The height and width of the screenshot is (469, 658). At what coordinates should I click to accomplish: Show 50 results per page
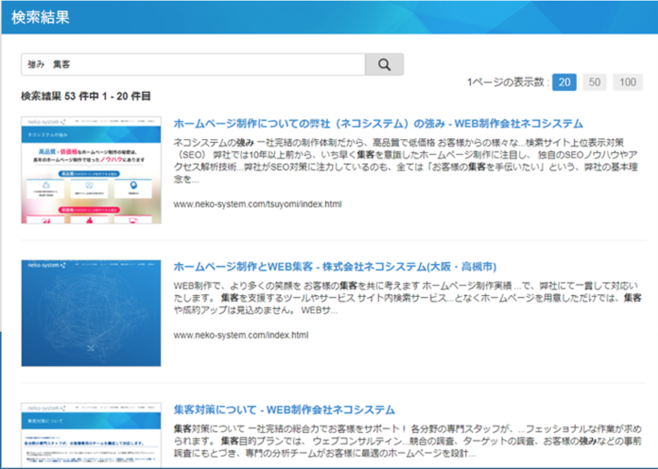(594, 83)
